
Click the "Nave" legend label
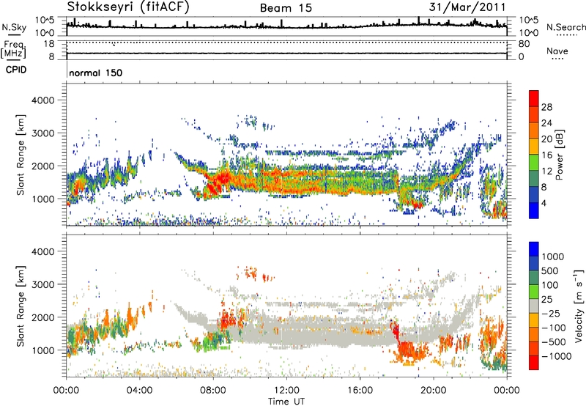click(557, 51)
